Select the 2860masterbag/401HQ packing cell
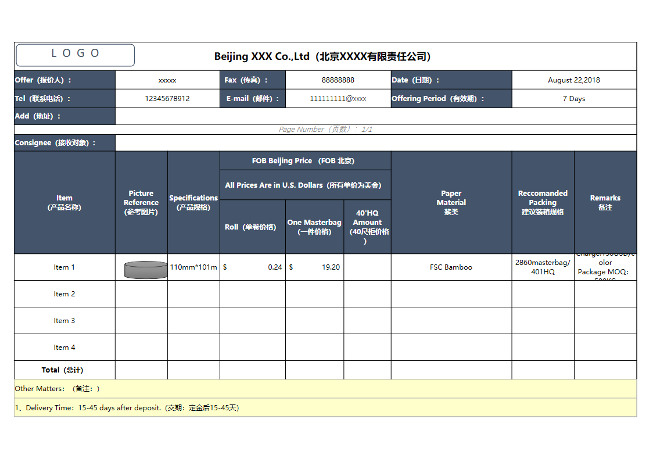Screen dimensions: 653x462 pyautogui.click(x=543, y=267)
